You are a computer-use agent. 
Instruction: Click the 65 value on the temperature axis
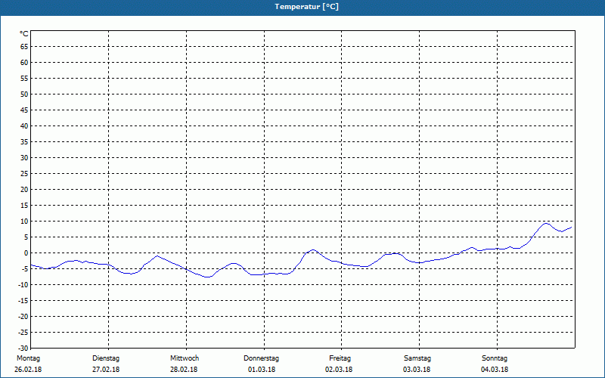(x=24, y=47)
